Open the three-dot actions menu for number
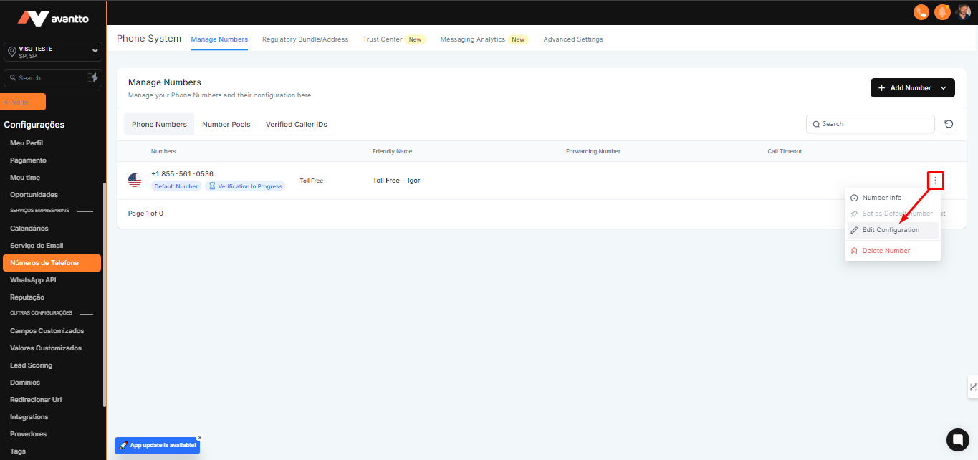 pos(935,181)
